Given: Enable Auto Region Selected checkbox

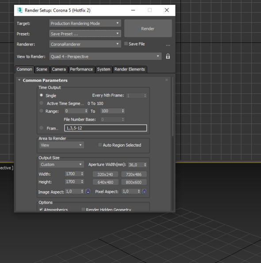Looking at the screenshot, I should 100,145.
